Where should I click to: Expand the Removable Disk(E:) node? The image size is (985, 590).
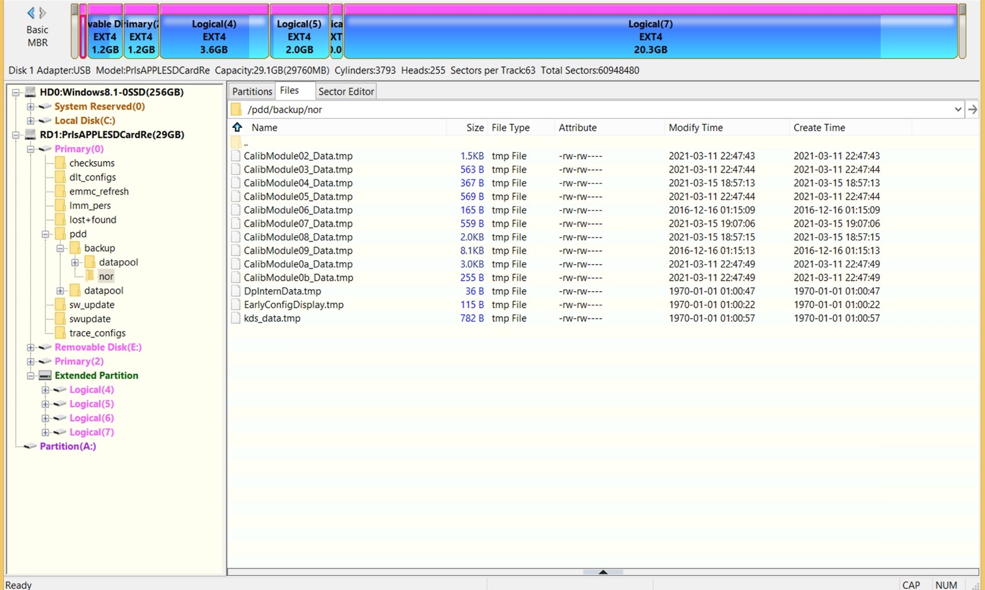pyautogui.click(x=30, y=348)
